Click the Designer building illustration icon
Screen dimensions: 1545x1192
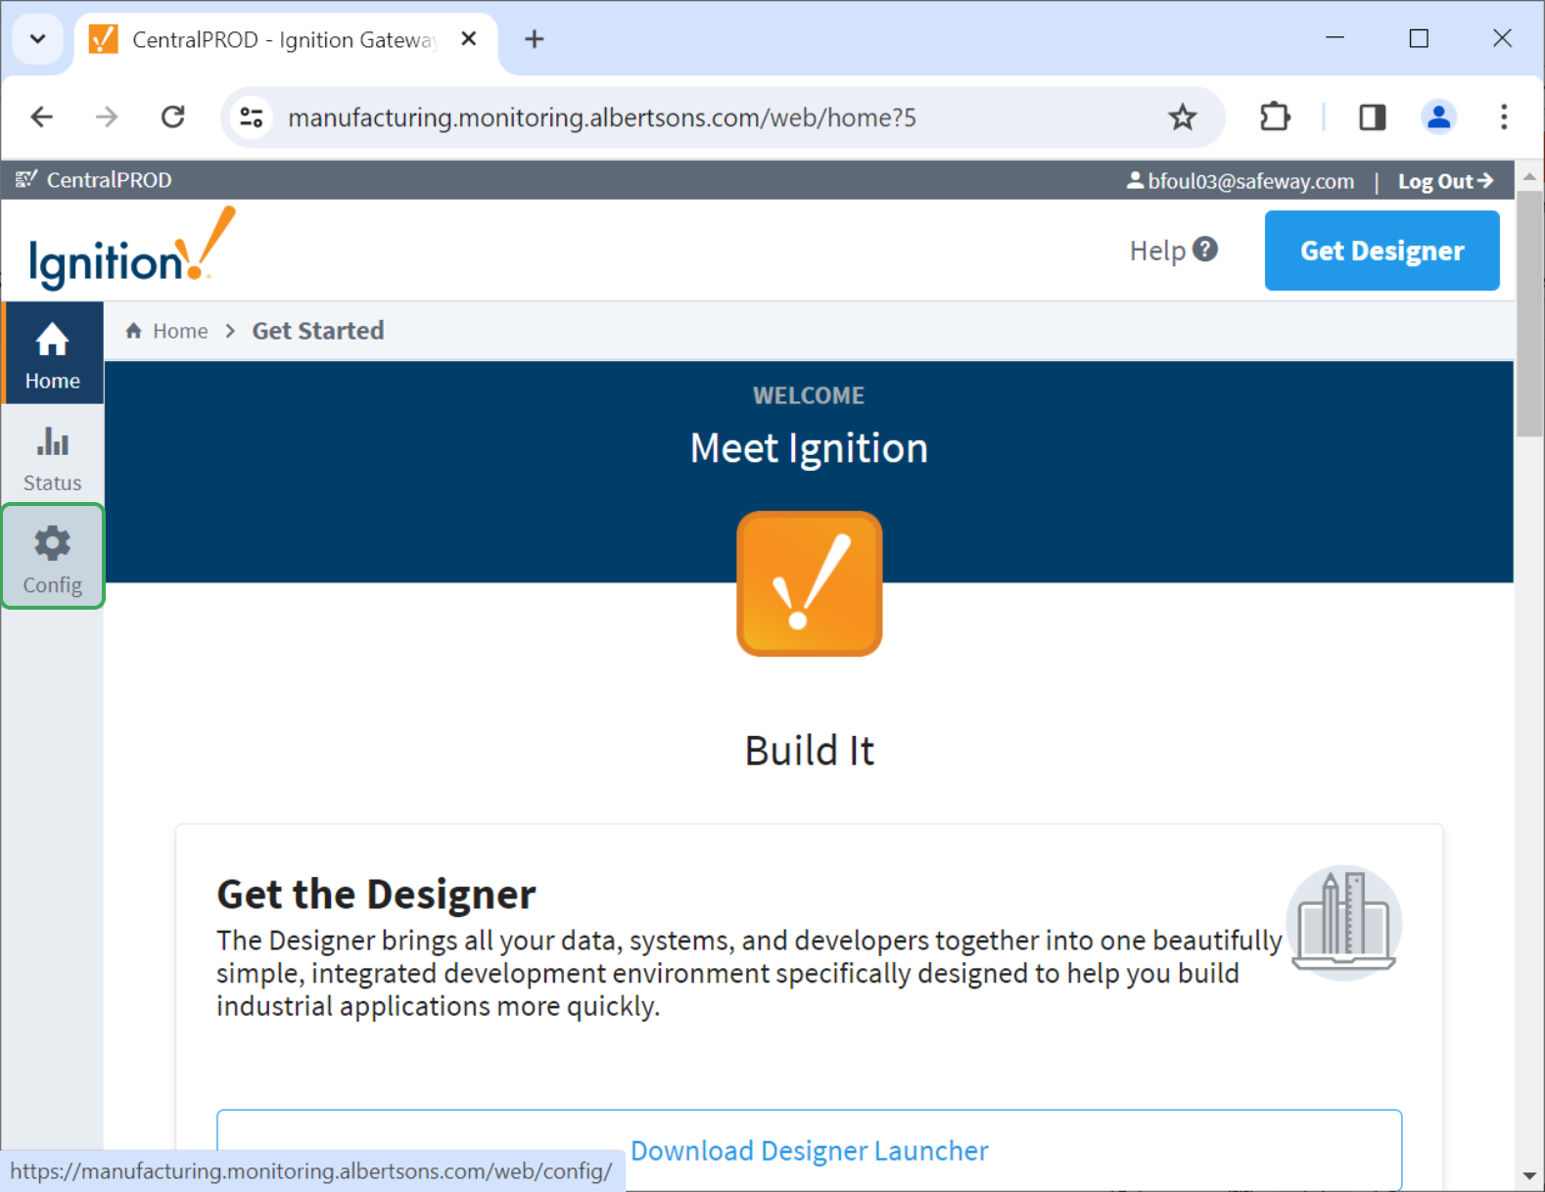coord(1344,923)
